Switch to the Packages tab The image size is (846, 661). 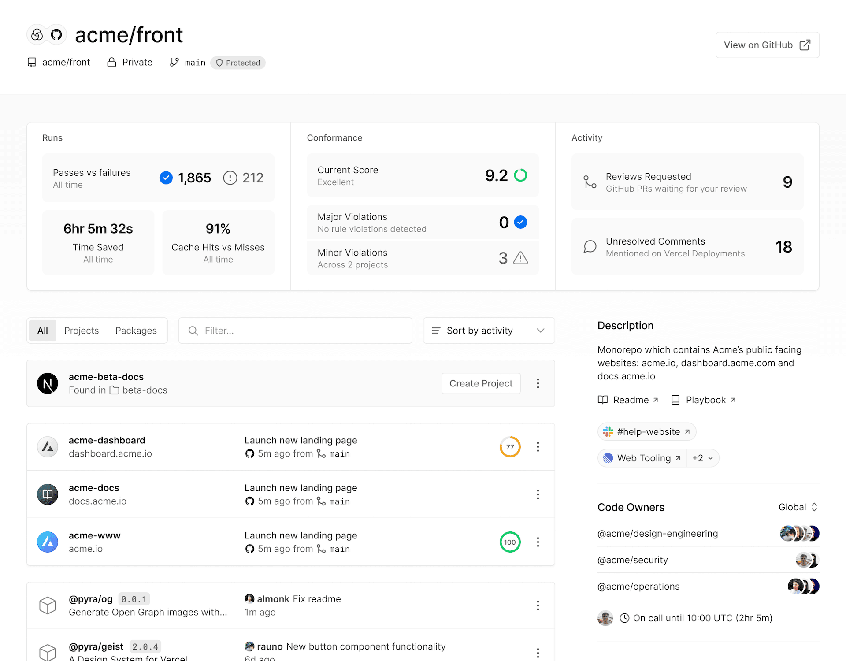click(136, 330)
